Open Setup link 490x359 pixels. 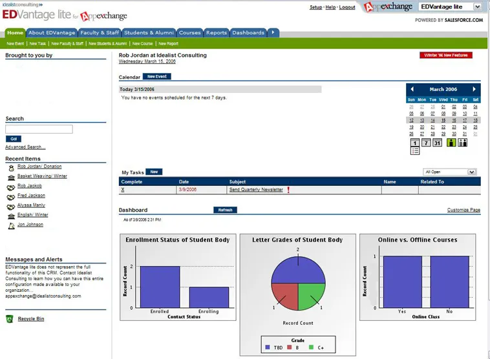point(315,7)
